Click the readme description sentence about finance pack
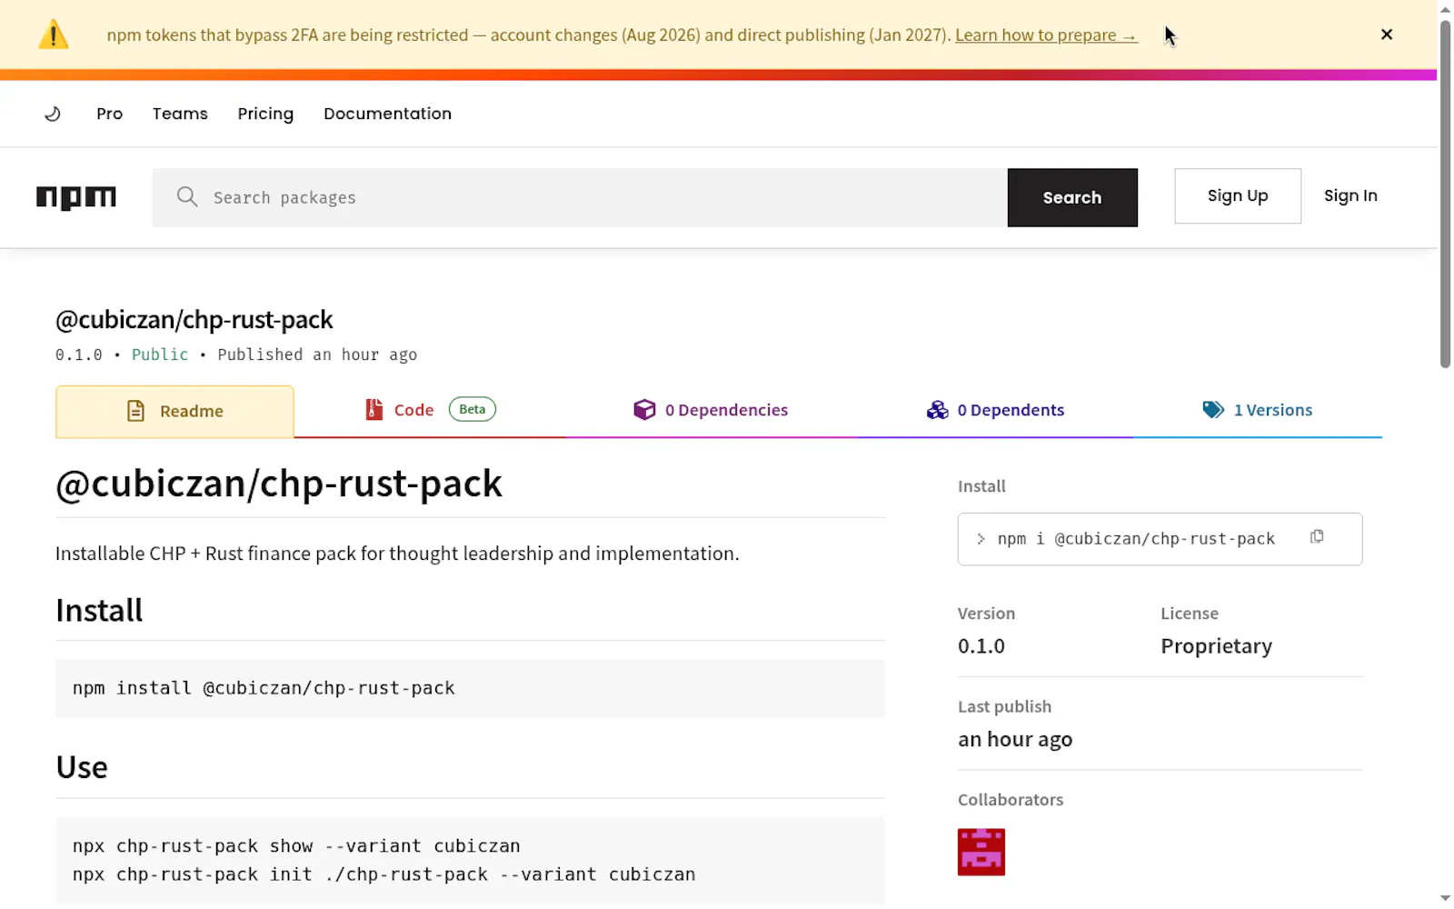This screenshot has height=909, width=1454. pyautogui.click(x=397, y=554)
